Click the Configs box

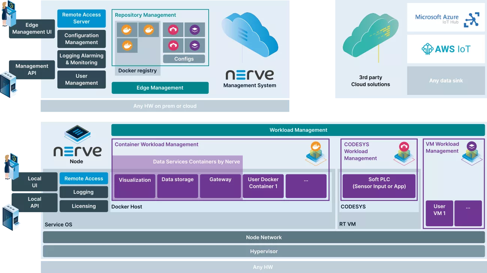coord(184,59)
